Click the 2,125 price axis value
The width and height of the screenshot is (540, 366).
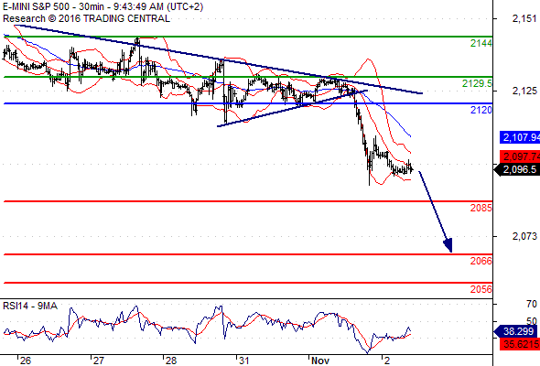click(x=524, y=91)
